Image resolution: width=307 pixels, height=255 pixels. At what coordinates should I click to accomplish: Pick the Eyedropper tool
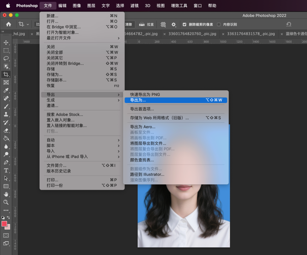(x=6, y=91)
